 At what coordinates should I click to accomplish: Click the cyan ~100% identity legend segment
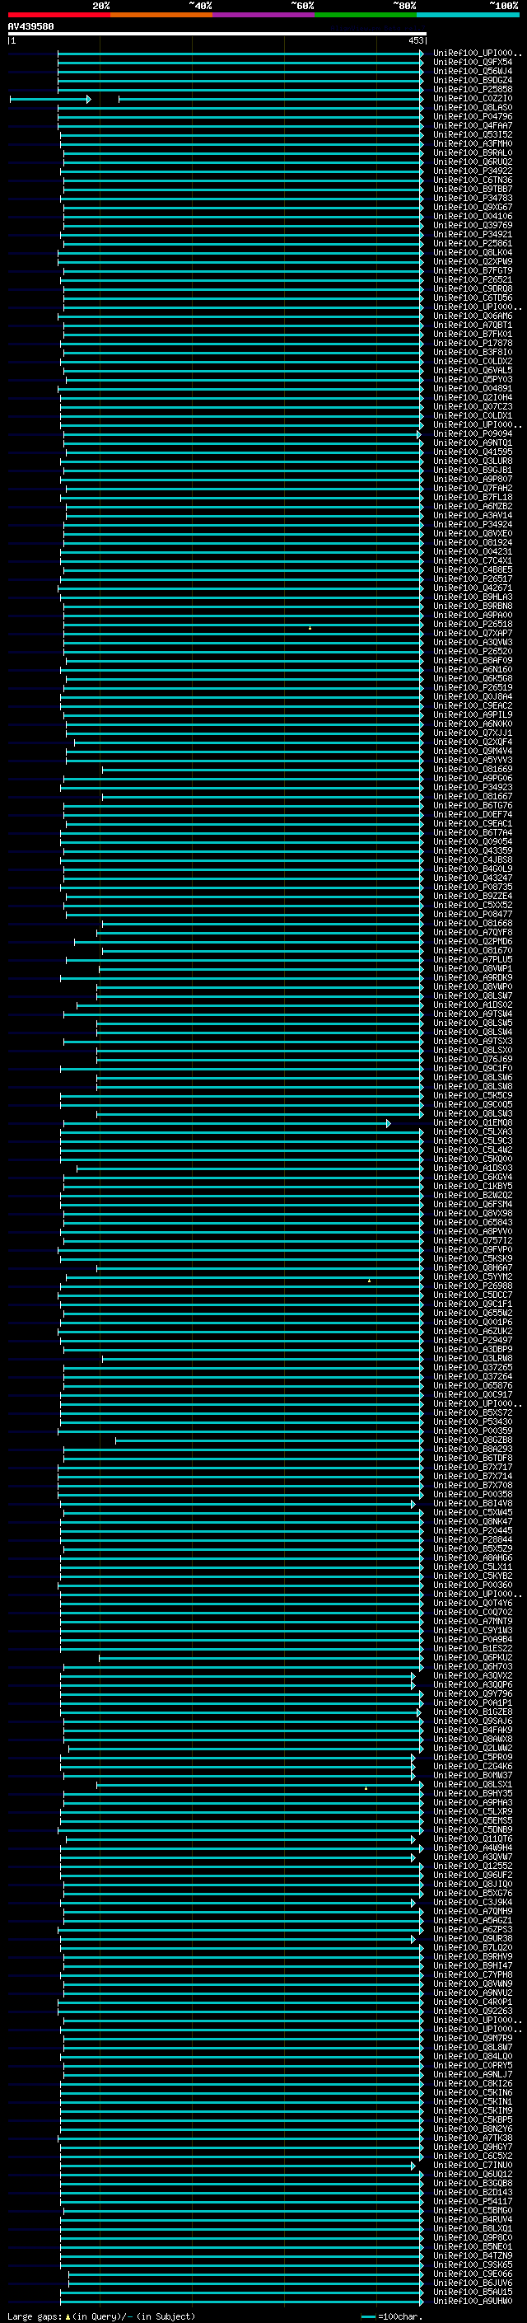468,15
